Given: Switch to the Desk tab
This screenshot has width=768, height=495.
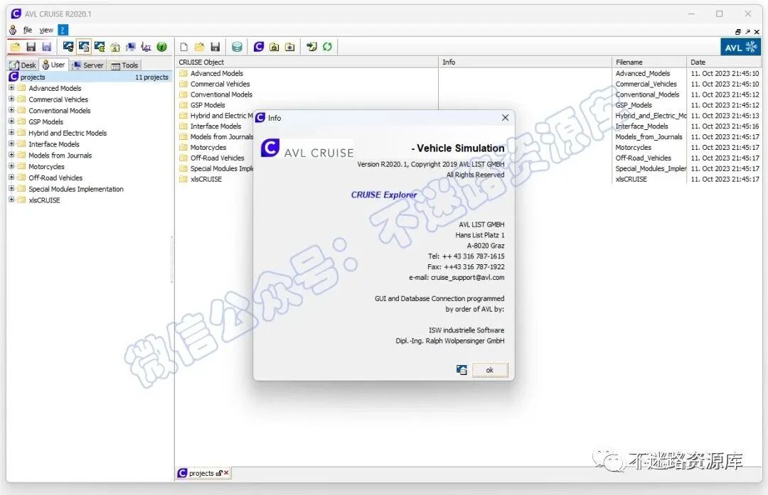Looking at the screenshot, I should 23,65.
